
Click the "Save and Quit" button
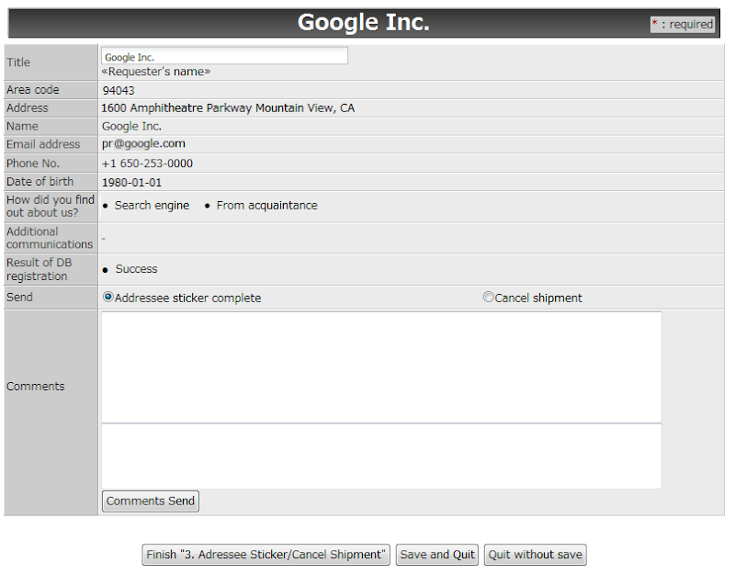click(x=437, y=555)
